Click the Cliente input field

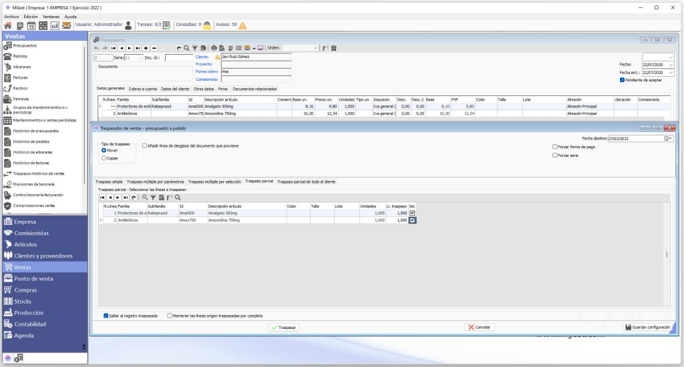pyautogui.click(x=256, y=57)
